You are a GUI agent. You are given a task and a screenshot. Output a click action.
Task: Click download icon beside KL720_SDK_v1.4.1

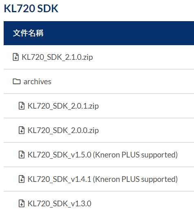(x=22, y=179)
